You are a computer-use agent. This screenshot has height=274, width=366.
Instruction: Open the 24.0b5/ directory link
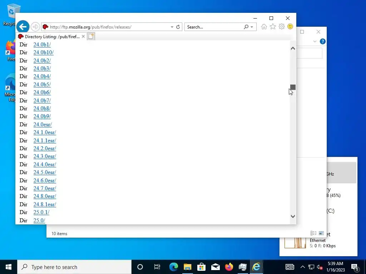[x=42, y=85]
